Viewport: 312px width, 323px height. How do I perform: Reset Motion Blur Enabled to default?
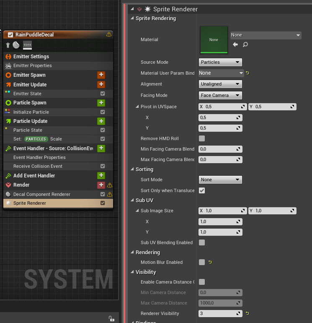pyautogui.click(x=210, y=262)
